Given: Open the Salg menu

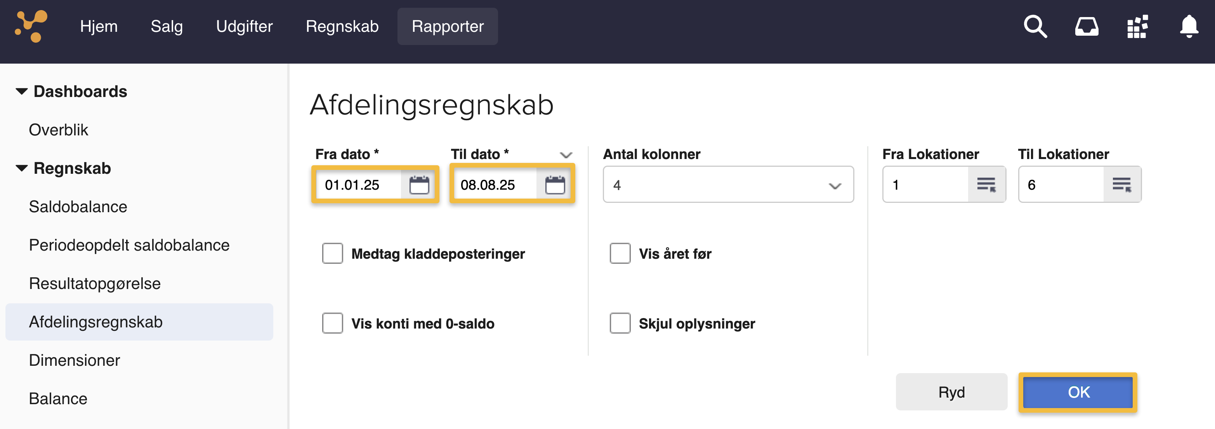Looking at the screenshot, I should pos(167,26).
